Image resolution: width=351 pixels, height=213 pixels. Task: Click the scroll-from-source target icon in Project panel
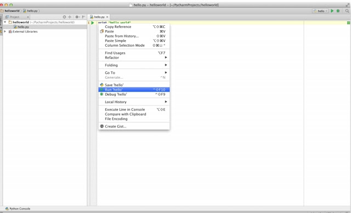click(x=65, y=17)
